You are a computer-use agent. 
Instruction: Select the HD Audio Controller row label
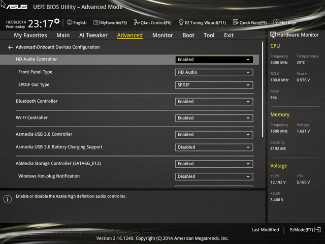click(36, 59)
